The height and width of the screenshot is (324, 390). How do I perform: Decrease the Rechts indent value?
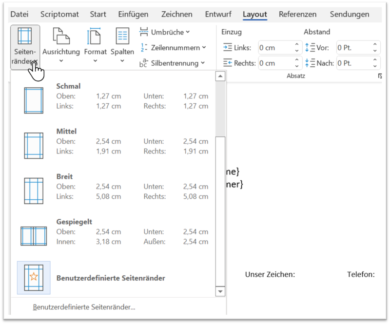pos(297,66)
